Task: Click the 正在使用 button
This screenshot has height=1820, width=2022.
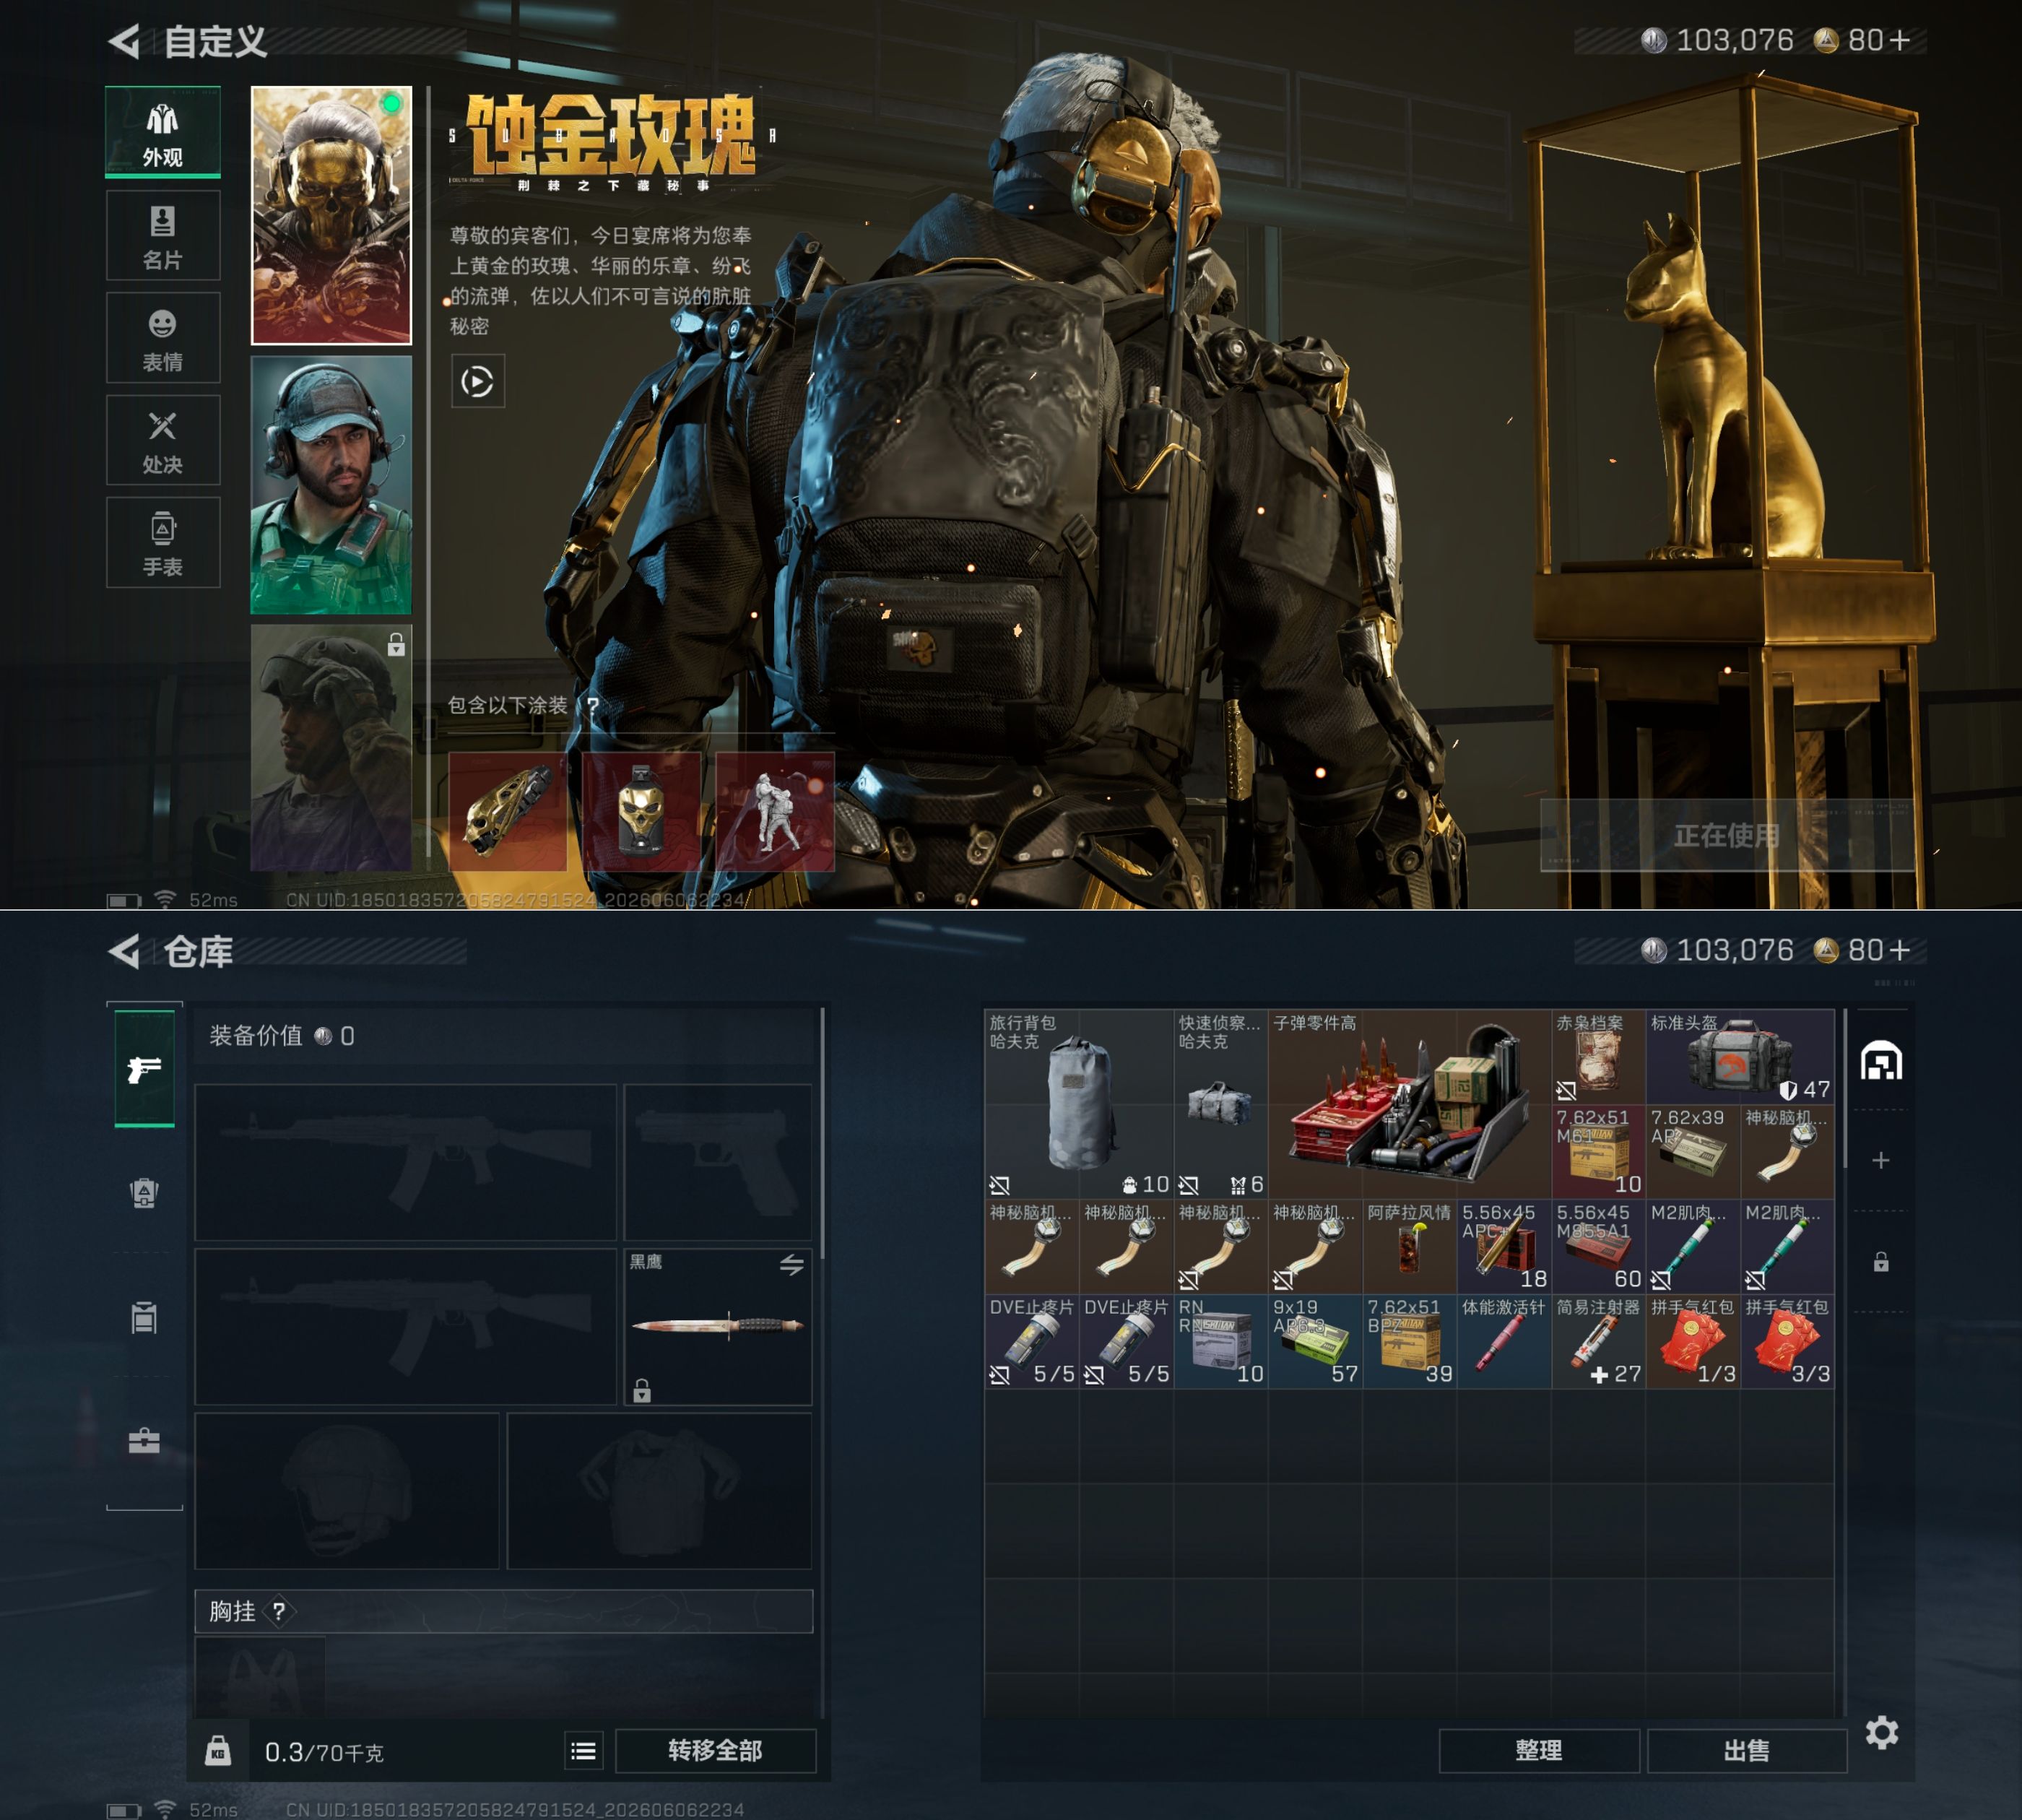Action: click(x=1727, y=835)
